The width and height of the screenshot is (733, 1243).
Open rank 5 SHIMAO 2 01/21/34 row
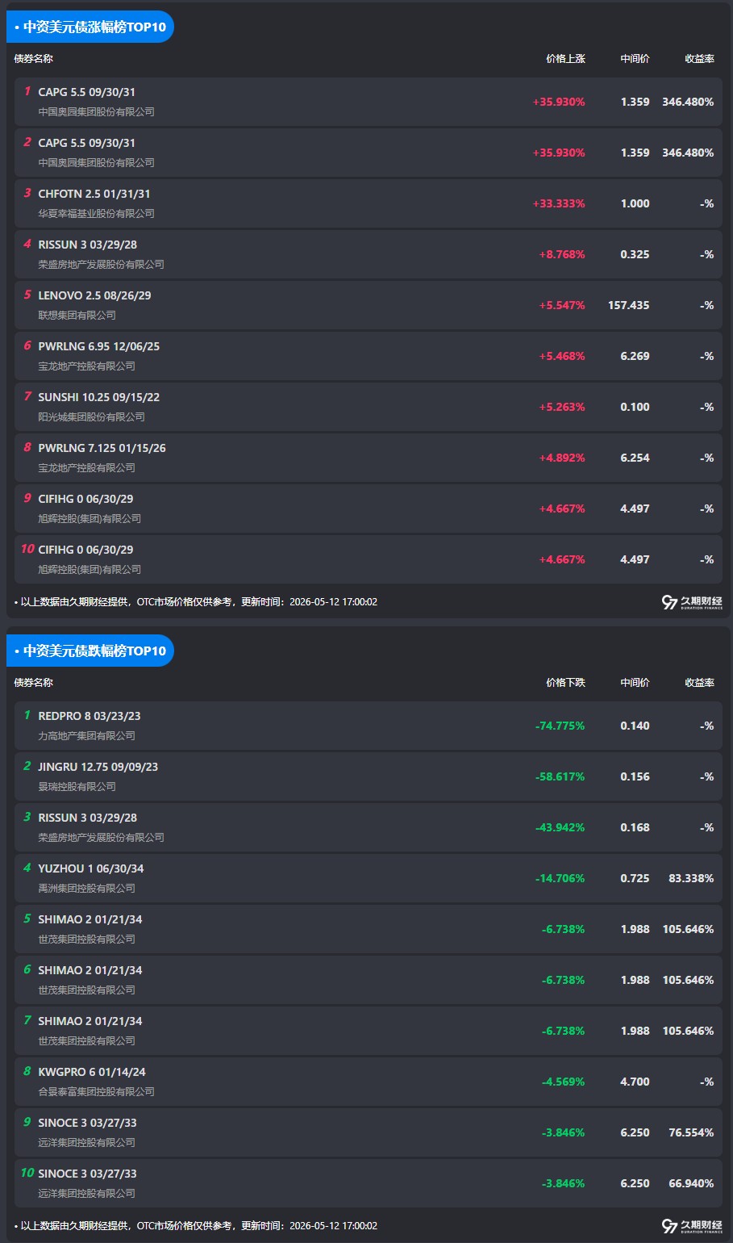pos(369,929)
